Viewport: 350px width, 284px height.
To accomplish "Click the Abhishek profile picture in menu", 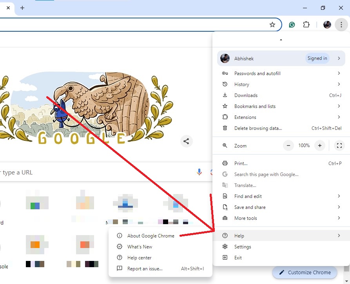I will coord(225,58).
